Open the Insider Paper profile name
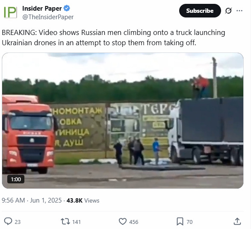This screenshot has width=251, height=229. (x=42, y=9)
